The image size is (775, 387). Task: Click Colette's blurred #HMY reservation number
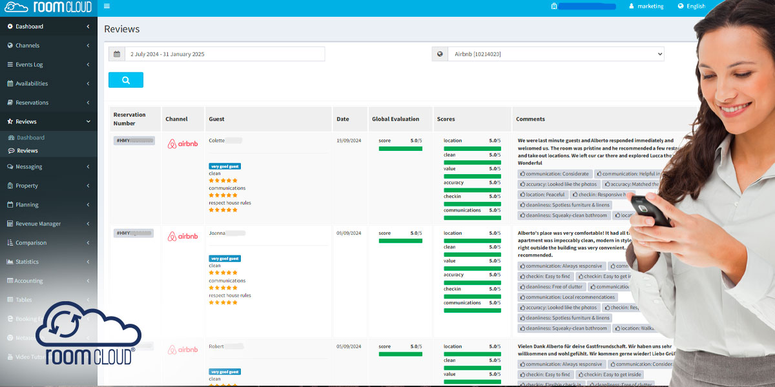(x=134, y=141)
